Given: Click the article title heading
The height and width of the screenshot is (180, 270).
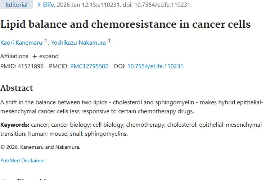Looking at the screenshot, I should point(125,24).
